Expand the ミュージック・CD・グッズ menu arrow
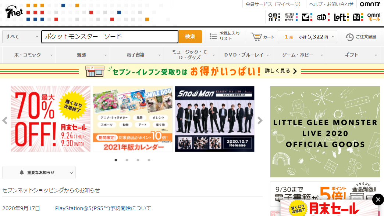 [x=214, y=55]
